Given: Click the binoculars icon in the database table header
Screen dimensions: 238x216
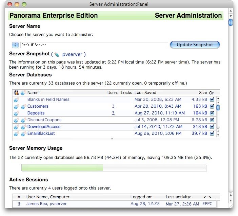Looking at the screenshot, I should (x=16, y=93).
